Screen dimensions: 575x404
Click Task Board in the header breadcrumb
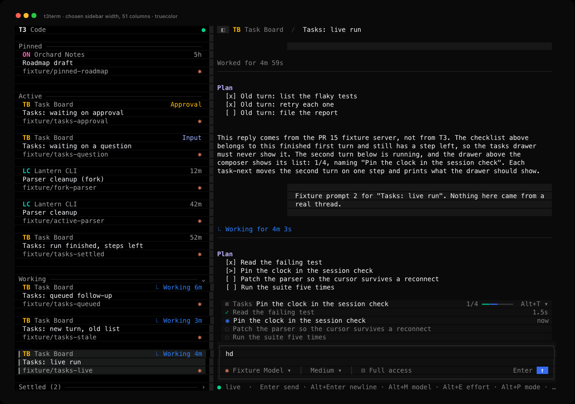click(264, 30)
